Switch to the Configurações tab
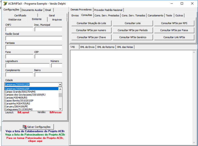 11,10
